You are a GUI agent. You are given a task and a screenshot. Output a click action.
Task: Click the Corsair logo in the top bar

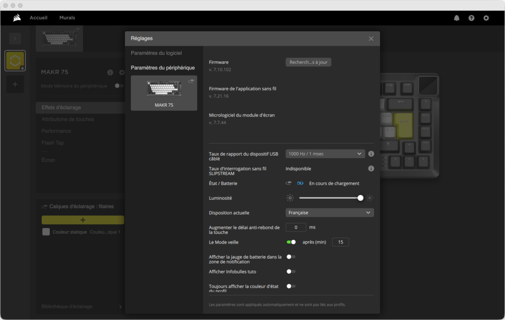pos(17,18)
